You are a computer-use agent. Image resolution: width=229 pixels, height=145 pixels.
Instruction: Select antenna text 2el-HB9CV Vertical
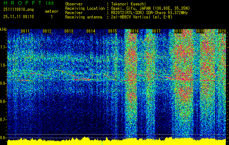point(131,17)
